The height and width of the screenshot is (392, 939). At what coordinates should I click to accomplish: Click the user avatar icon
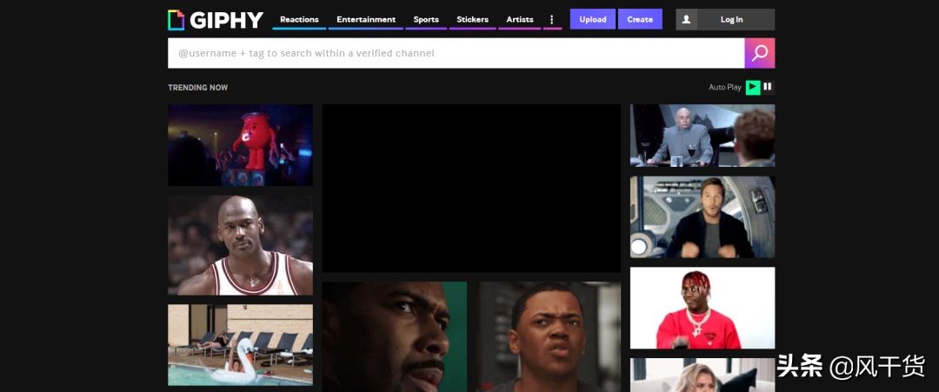pyautogui.click(x=686, y=19)
